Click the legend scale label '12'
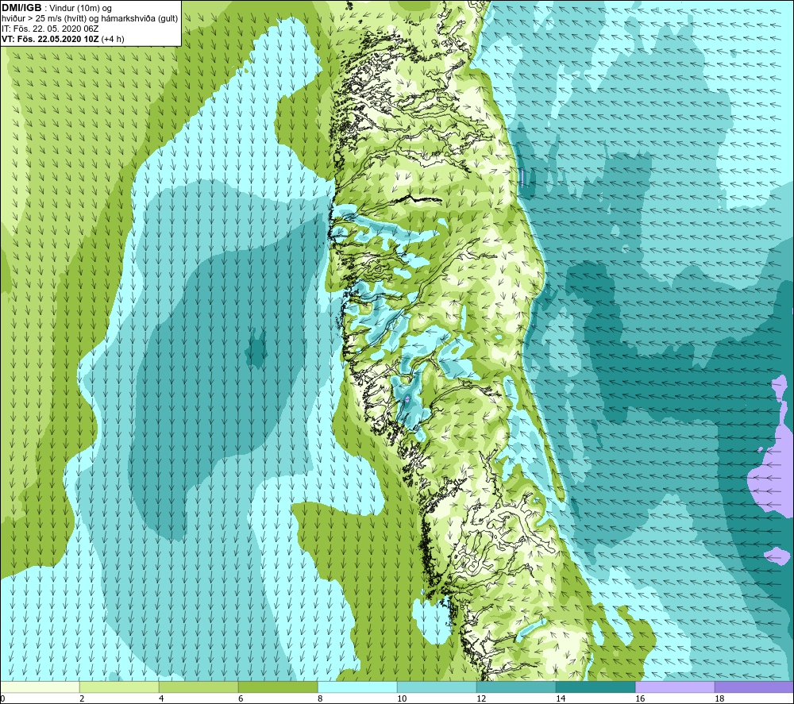This screenshot has height=704, width=794. coord(481,699)
